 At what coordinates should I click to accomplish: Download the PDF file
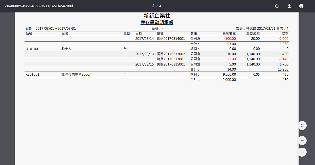(289, 6)
